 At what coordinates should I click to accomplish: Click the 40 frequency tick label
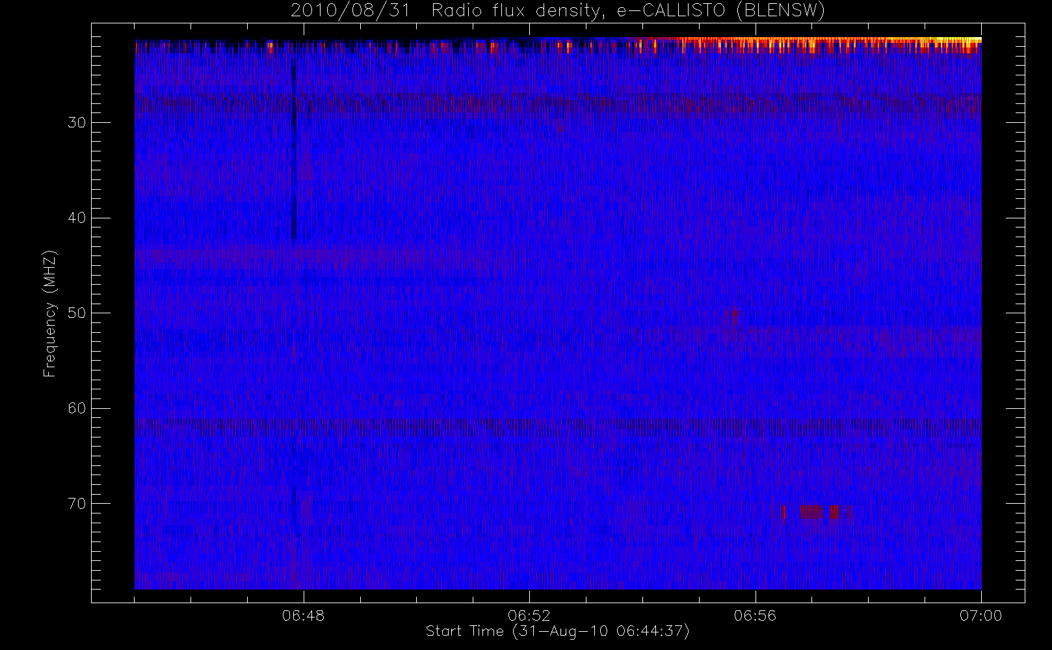(77, 218)
